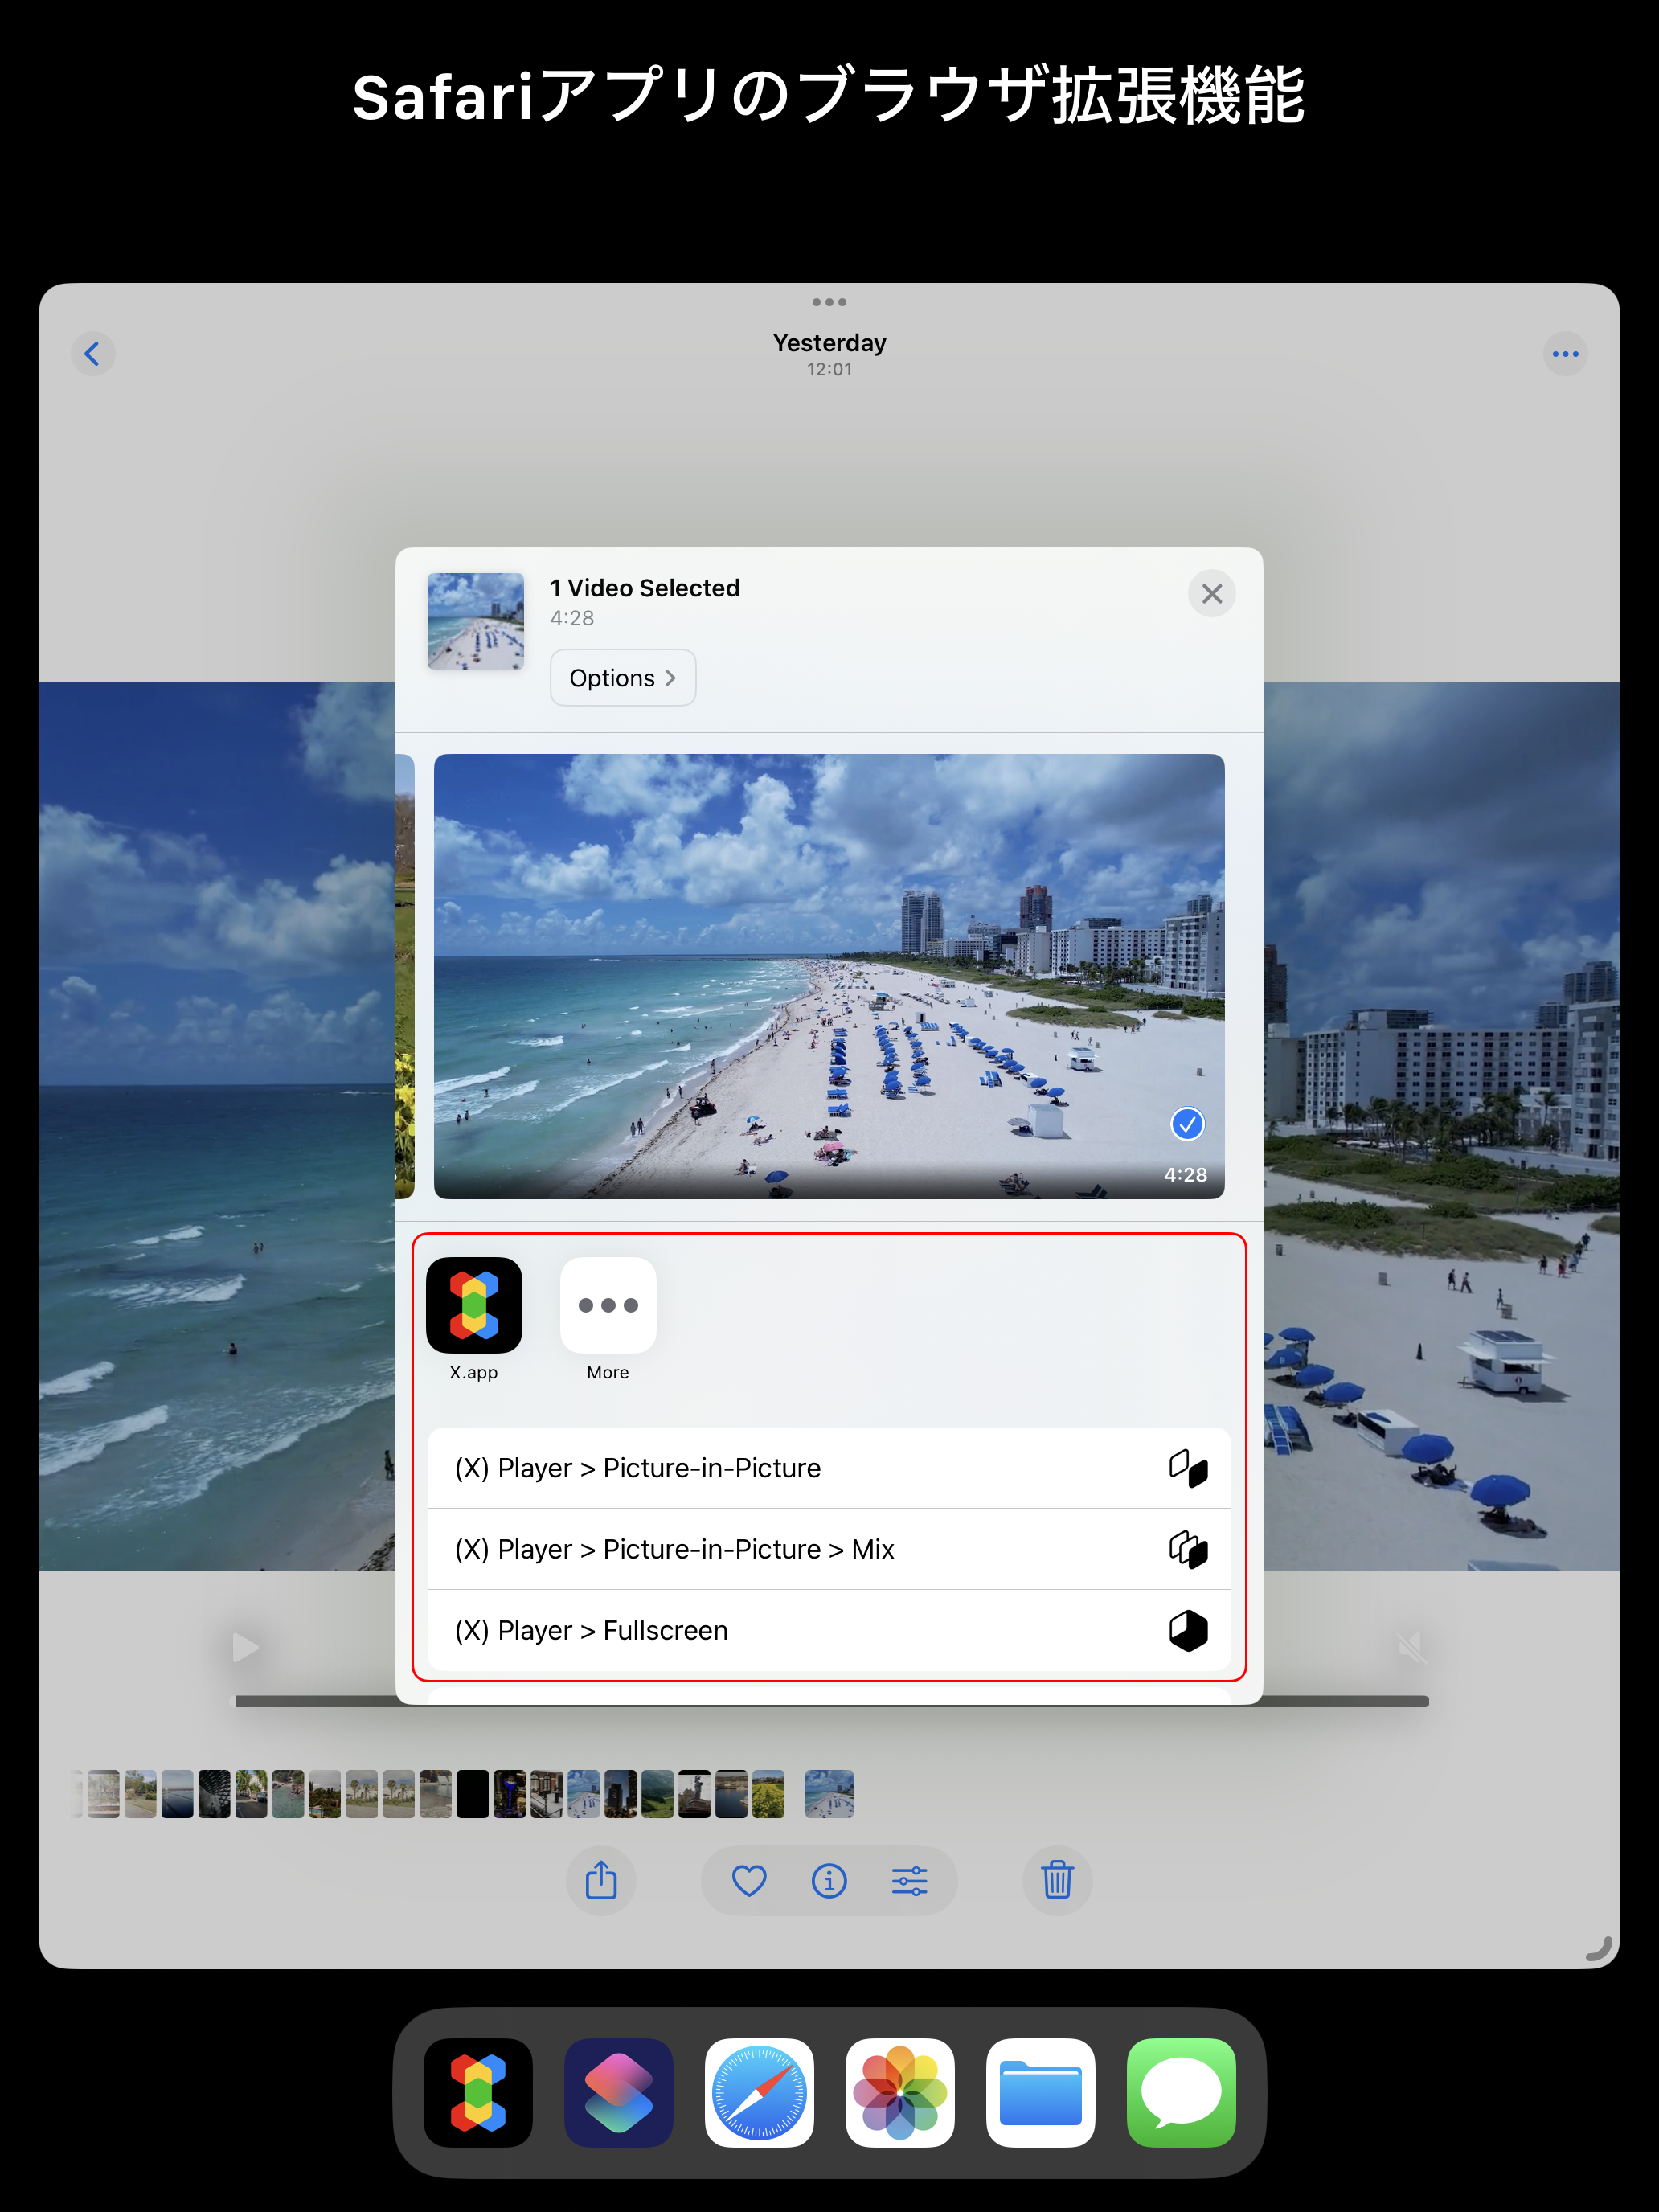Open Shortcuts app from the dock
The width and height of the screenshot is (1659, 2212).
coord(619,2092)
